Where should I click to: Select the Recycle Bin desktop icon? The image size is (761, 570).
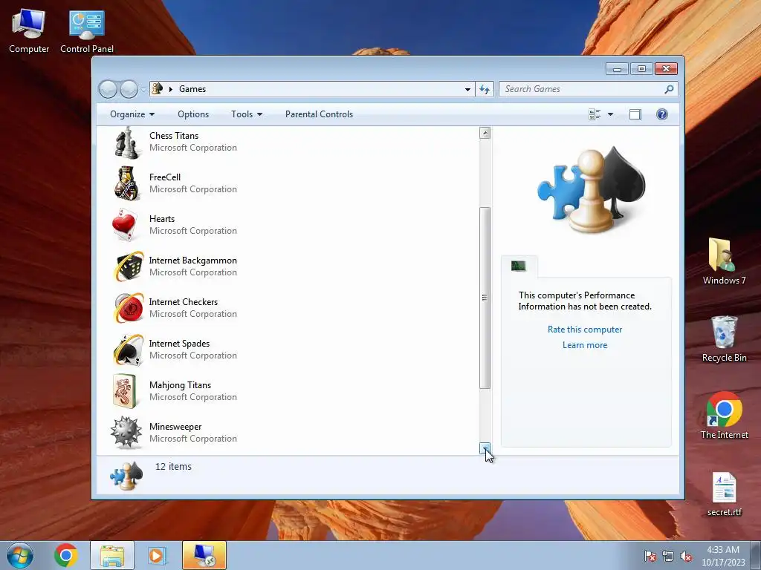(724, 338)
